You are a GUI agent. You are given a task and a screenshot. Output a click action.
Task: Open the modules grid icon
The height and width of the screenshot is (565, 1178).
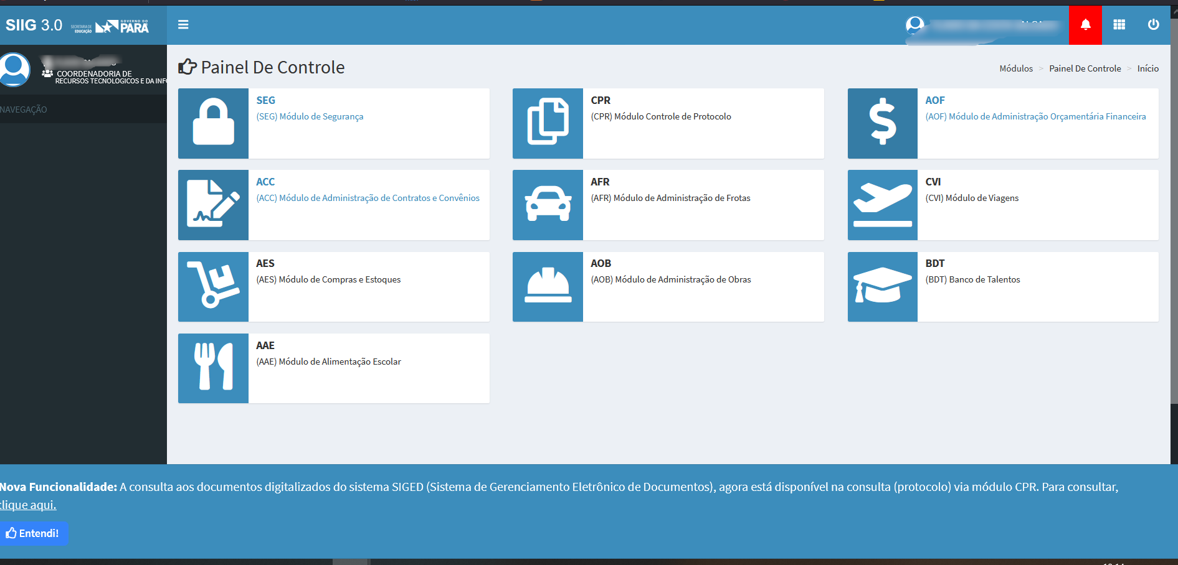click(x=1119, y=25)
